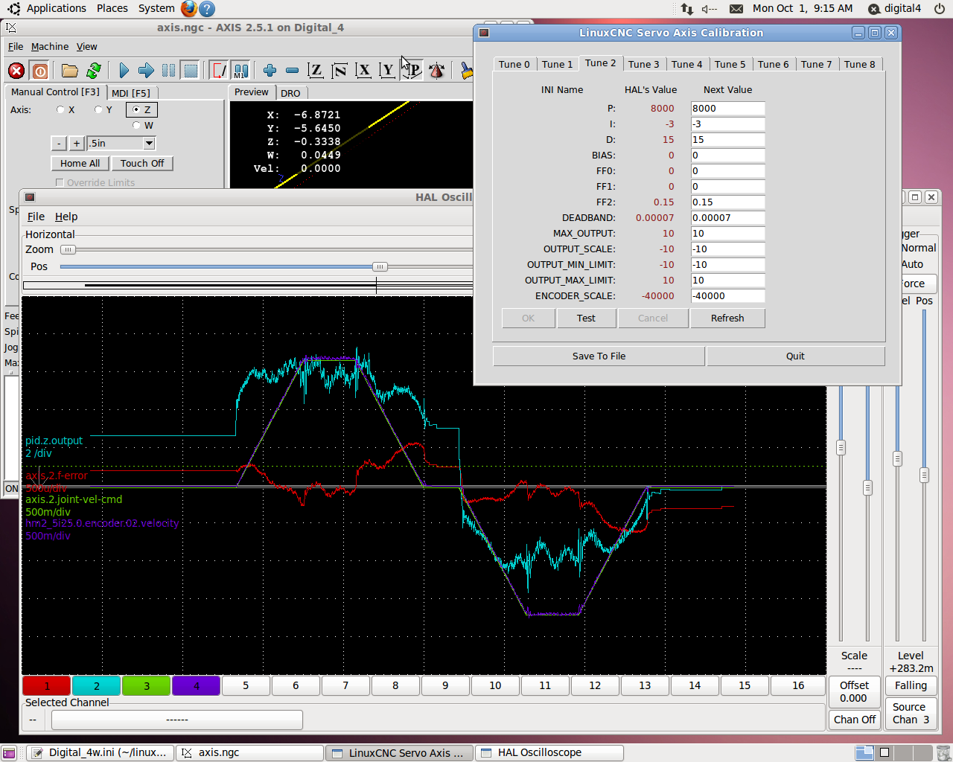
Task: Select the perspective P view icon
Action: [x=412, y=71]
